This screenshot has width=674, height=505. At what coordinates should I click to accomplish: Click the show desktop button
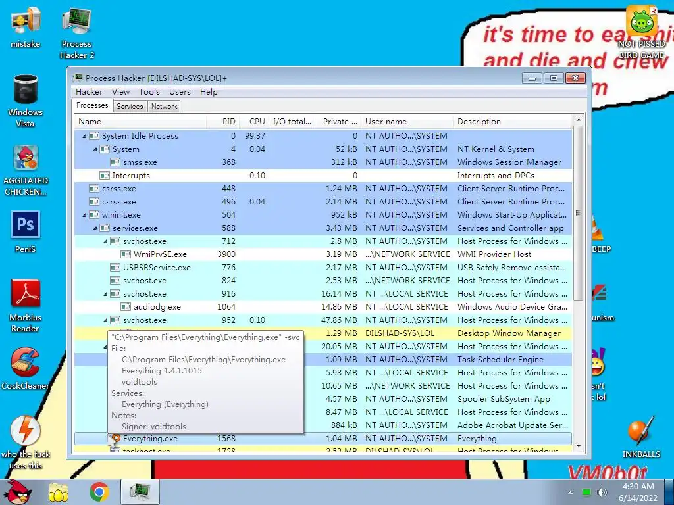click(669, 492)
